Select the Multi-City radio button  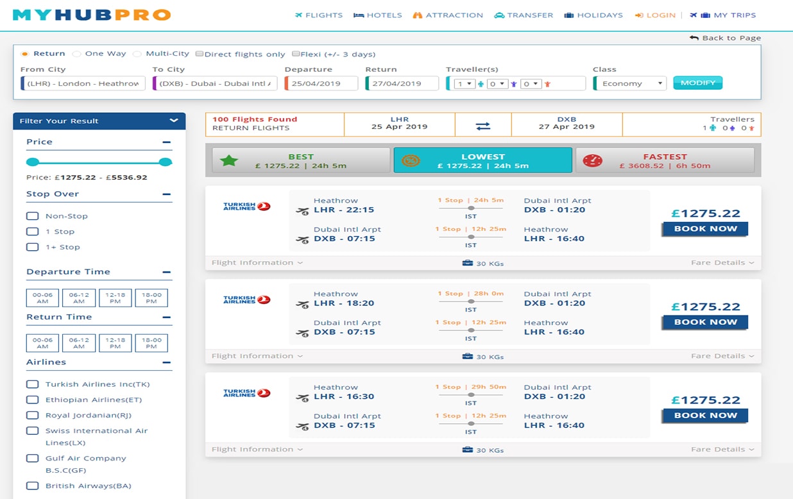pyautogui.click(x=137, y=54)
